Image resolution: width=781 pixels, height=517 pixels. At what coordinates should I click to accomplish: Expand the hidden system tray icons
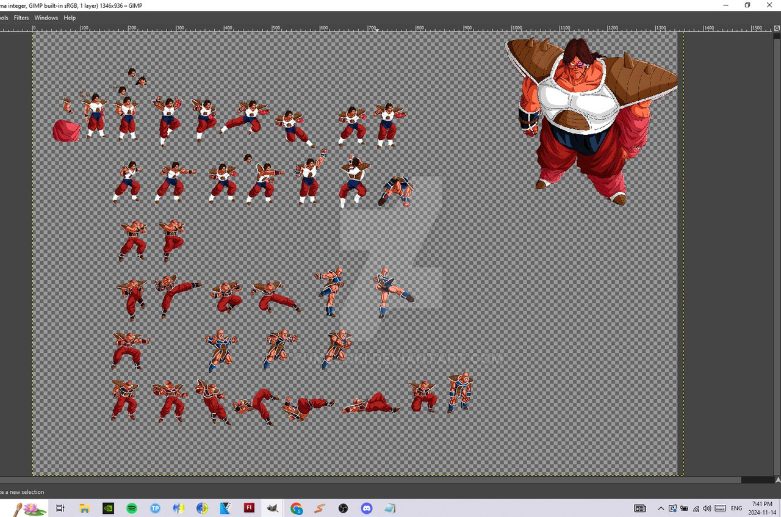pos(661,508)
